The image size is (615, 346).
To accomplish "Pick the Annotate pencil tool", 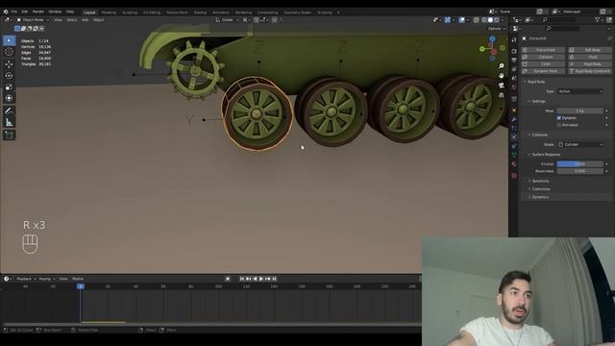I will (x=9, y=111).
